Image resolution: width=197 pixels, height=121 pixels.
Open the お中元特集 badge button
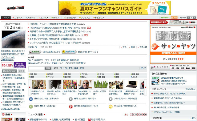[69, 52]
